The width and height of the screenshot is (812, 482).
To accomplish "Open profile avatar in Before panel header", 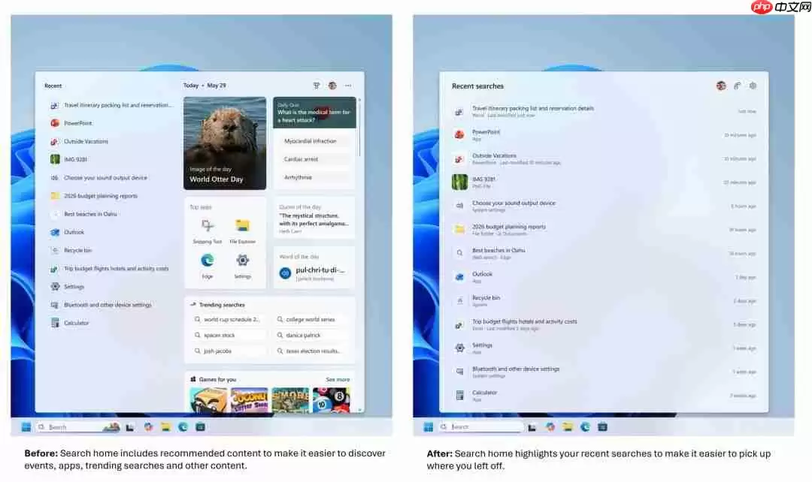I will (x=332, y=86).
